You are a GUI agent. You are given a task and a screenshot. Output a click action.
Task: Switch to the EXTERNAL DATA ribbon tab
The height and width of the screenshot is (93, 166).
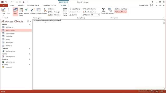(33, 5)
